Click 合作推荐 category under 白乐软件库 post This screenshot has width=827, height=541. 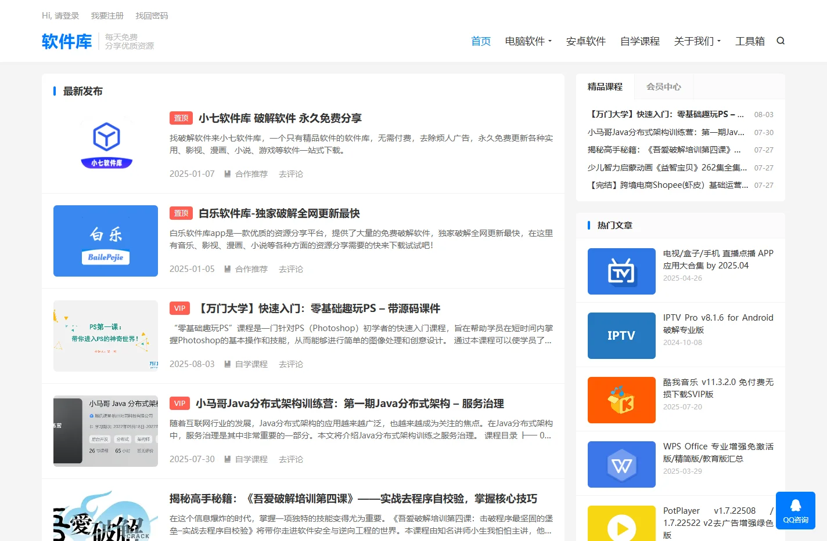(251, 269)
